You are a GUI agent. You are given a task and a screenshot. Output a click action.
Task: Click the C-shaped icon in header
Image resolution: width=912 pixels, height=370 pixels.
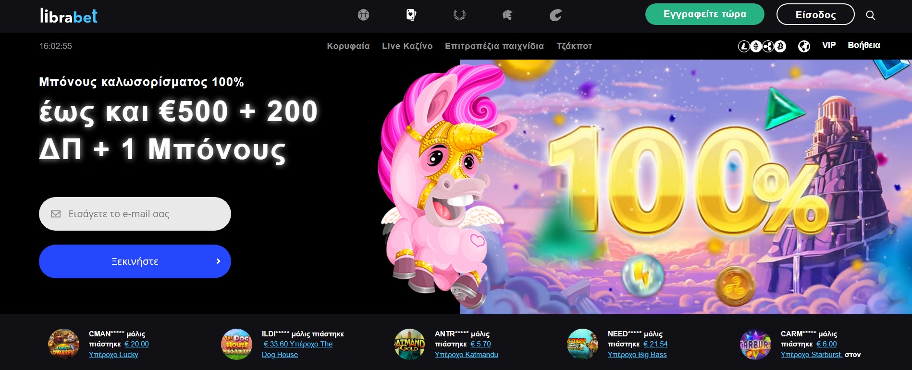click(x=555, y=15)
